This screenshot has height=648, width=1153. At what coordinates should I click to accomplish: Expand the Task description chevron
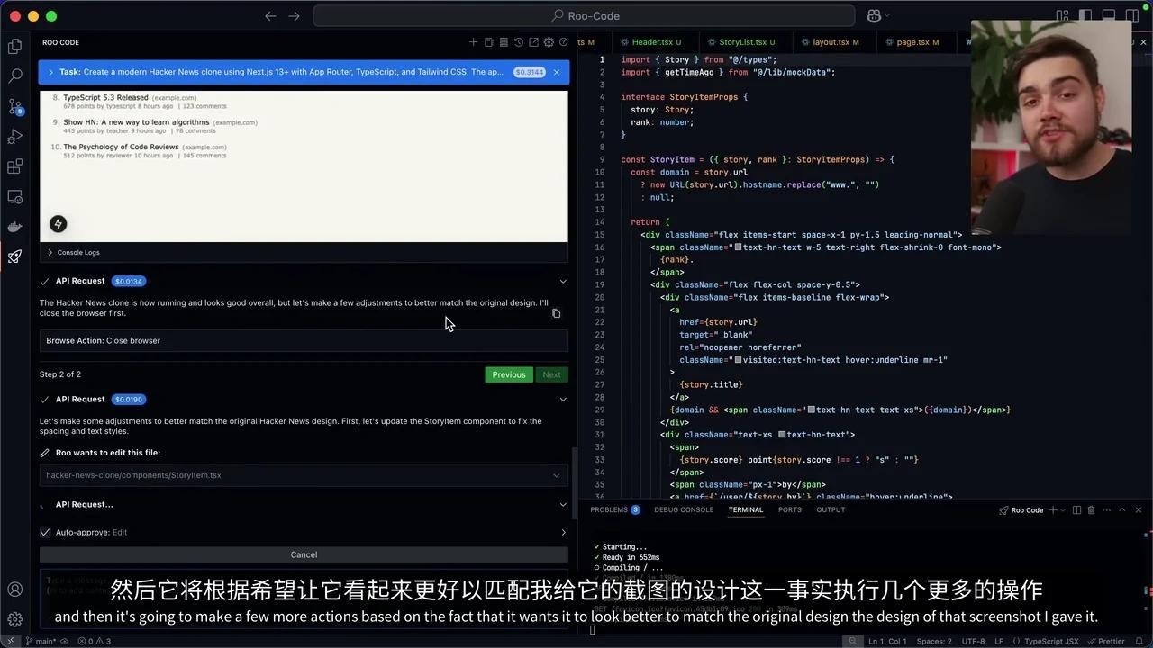tap(50, 72)
